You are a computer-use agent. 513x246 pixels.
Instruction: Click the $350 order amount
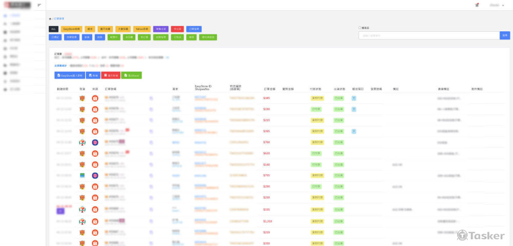tap(267, 243)
